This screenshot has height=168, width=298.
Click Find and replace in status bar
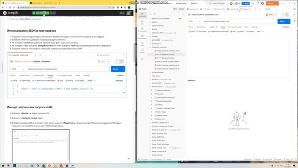coord(156,159)
